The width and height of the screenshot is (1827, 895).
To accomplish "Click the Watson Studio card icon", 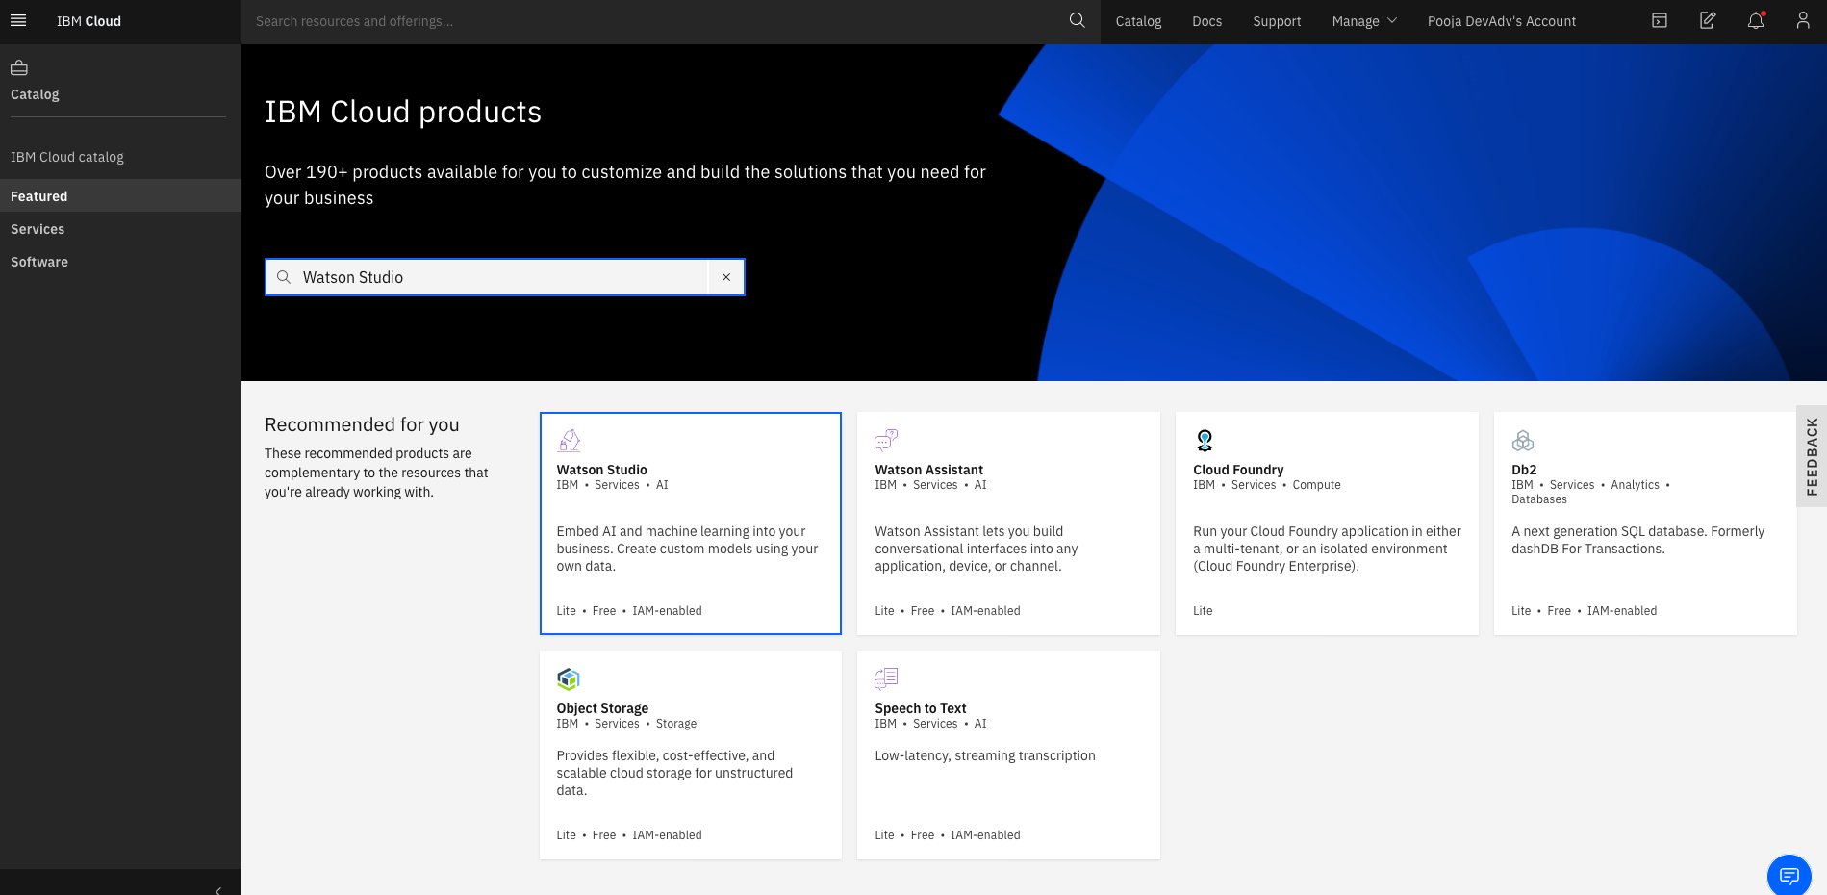I will [570, 441].
